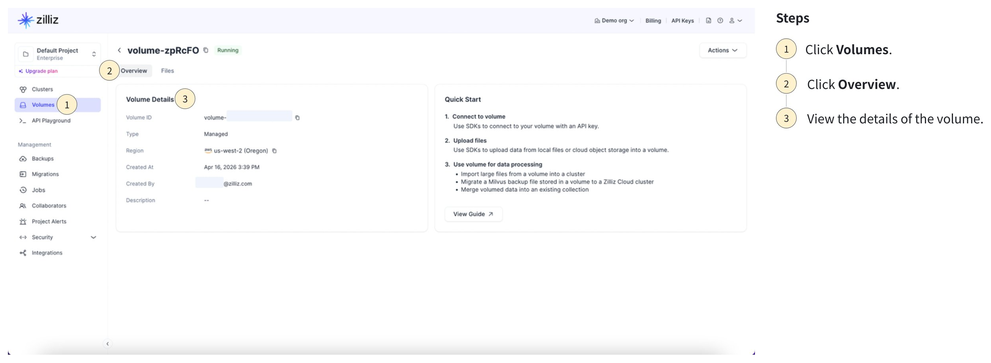Expand the Security section
This screenshot has height=363, width=991.
pyautogui.click(x=58, y=237)
